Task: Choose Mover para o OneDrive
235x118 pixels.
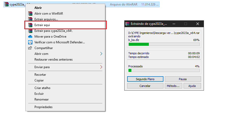Action: pyautogui.click(x=50, y=37)
